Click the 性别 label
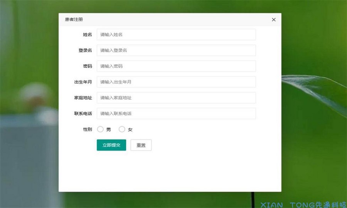 88,129
